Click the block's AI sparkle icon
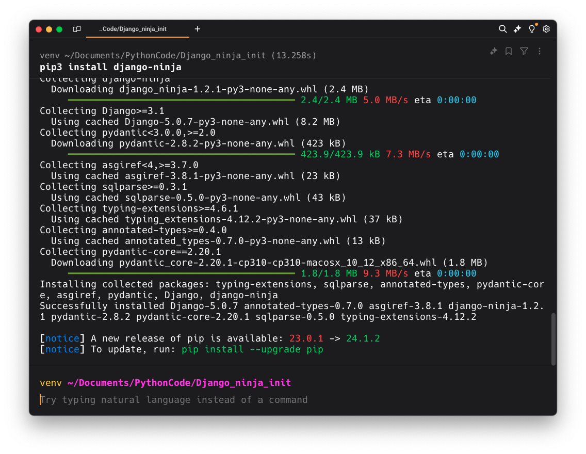Screen dimensions: 586x454 pos(494,51)
